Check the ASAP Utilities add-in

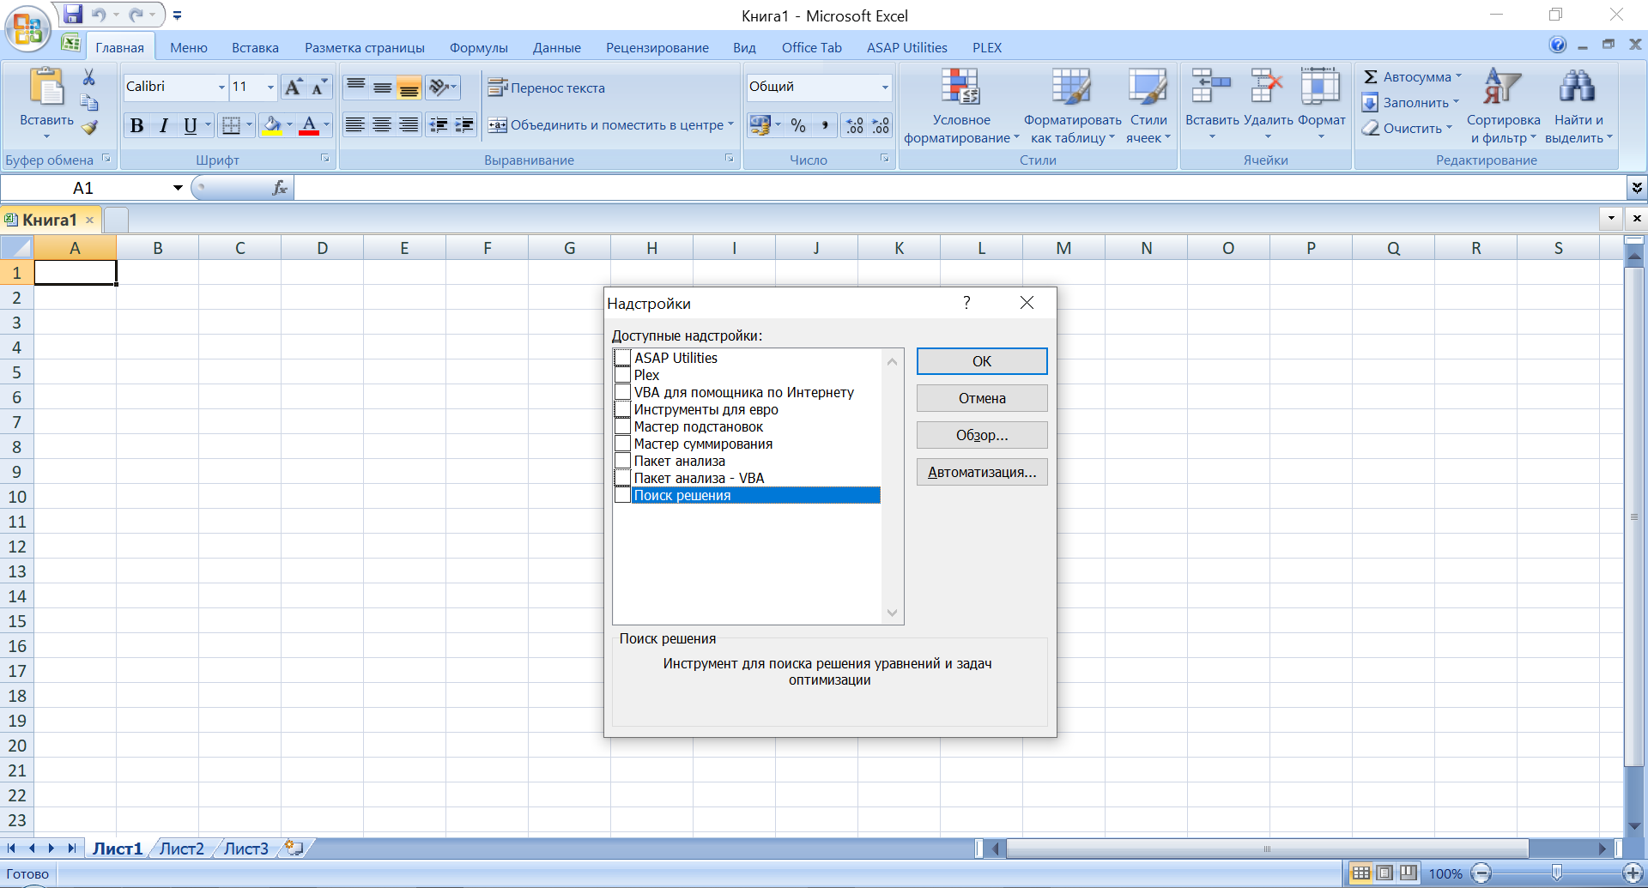point(622,358)
